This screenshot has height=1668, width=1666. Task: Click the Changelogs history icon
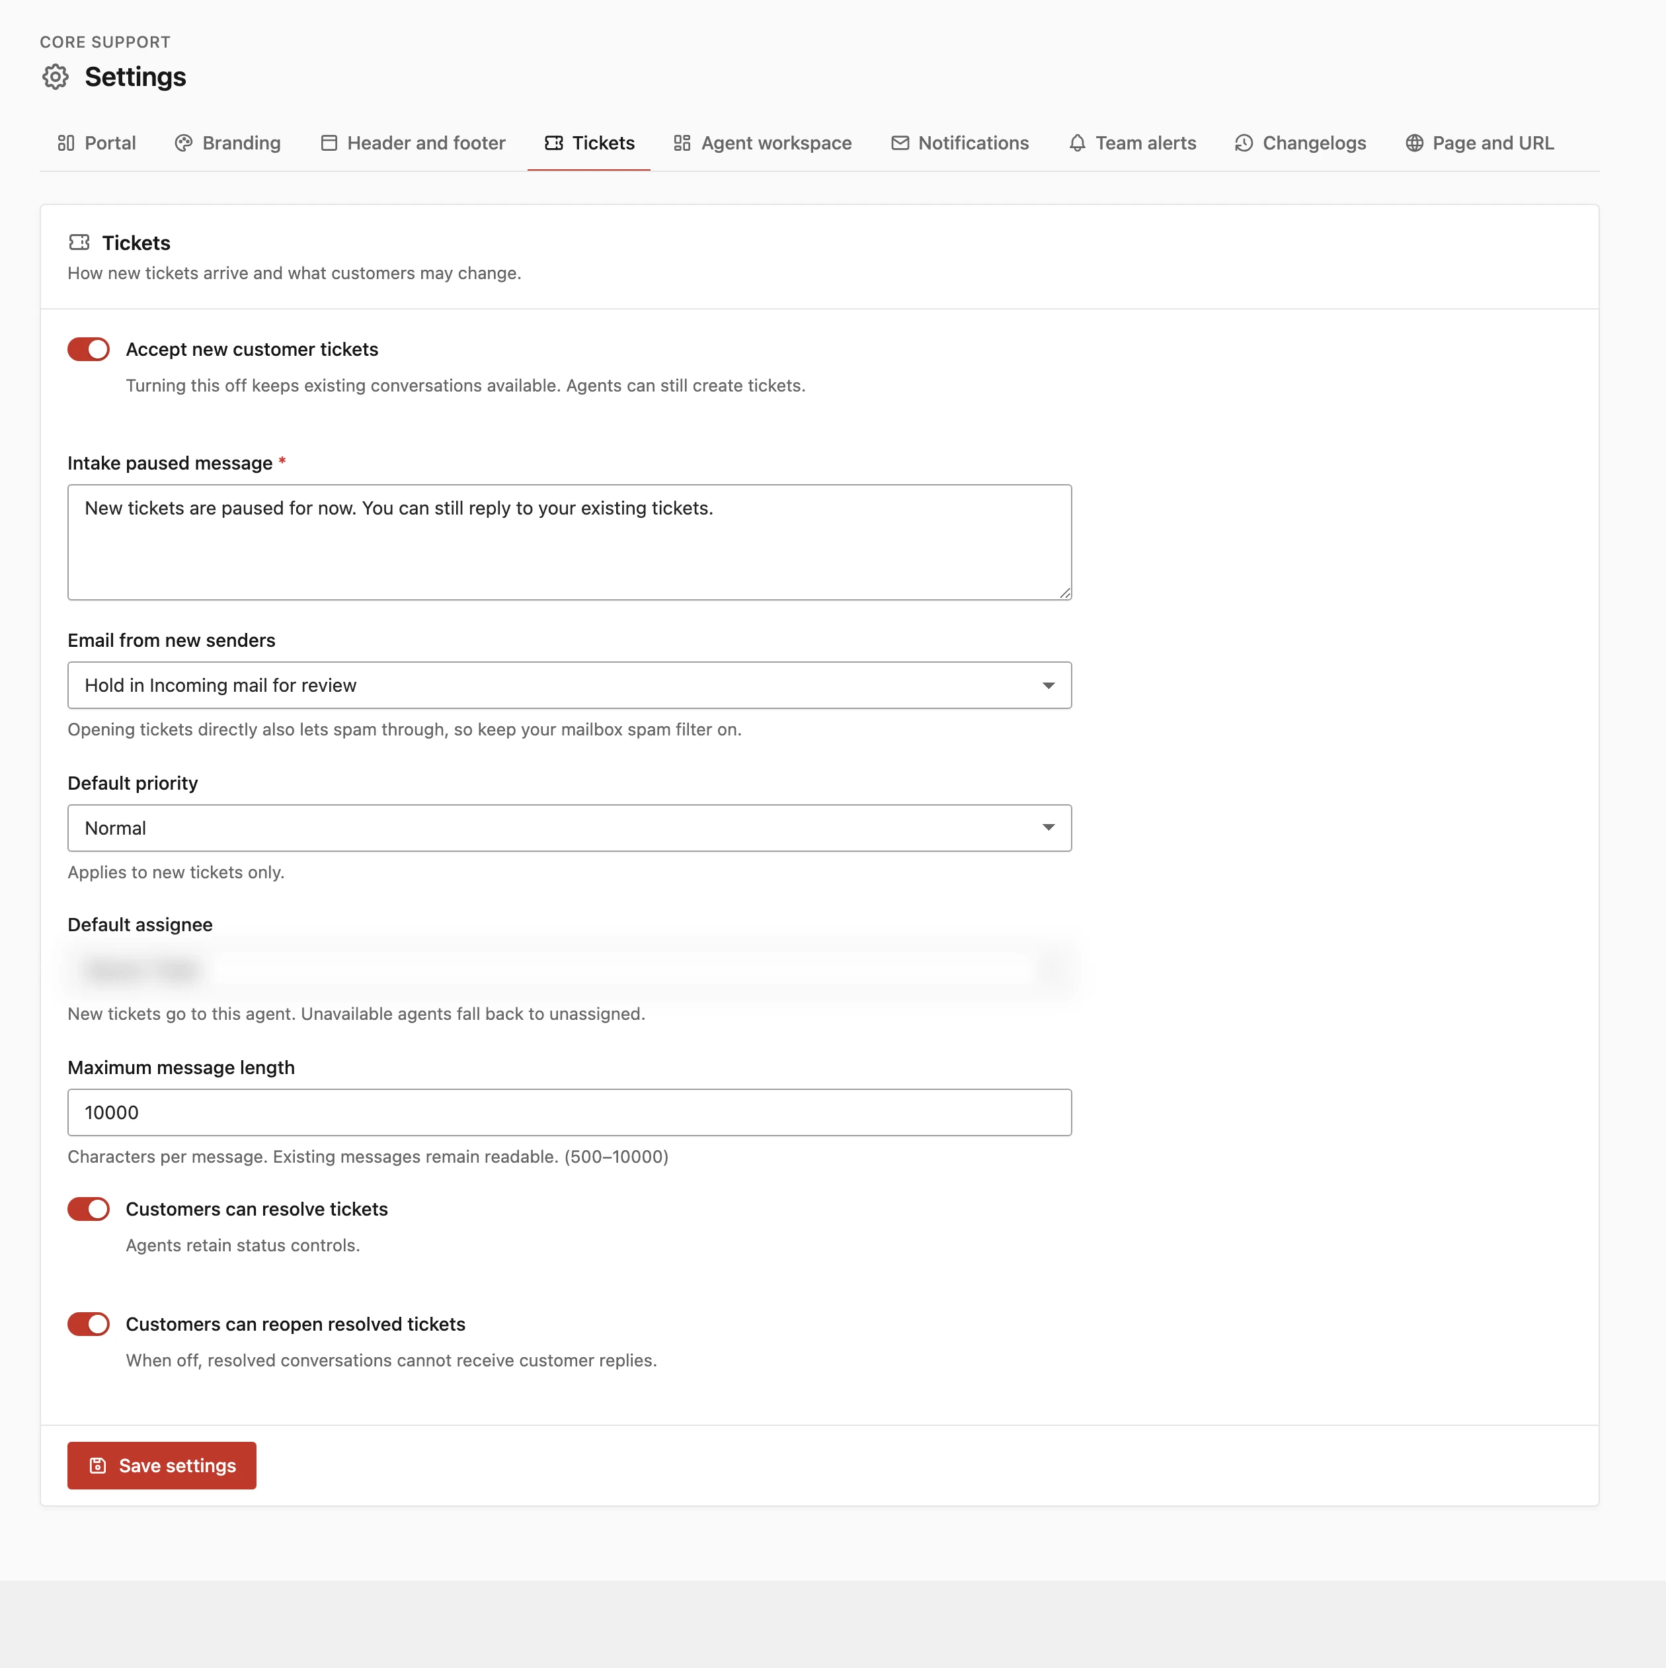point(1243,144)
